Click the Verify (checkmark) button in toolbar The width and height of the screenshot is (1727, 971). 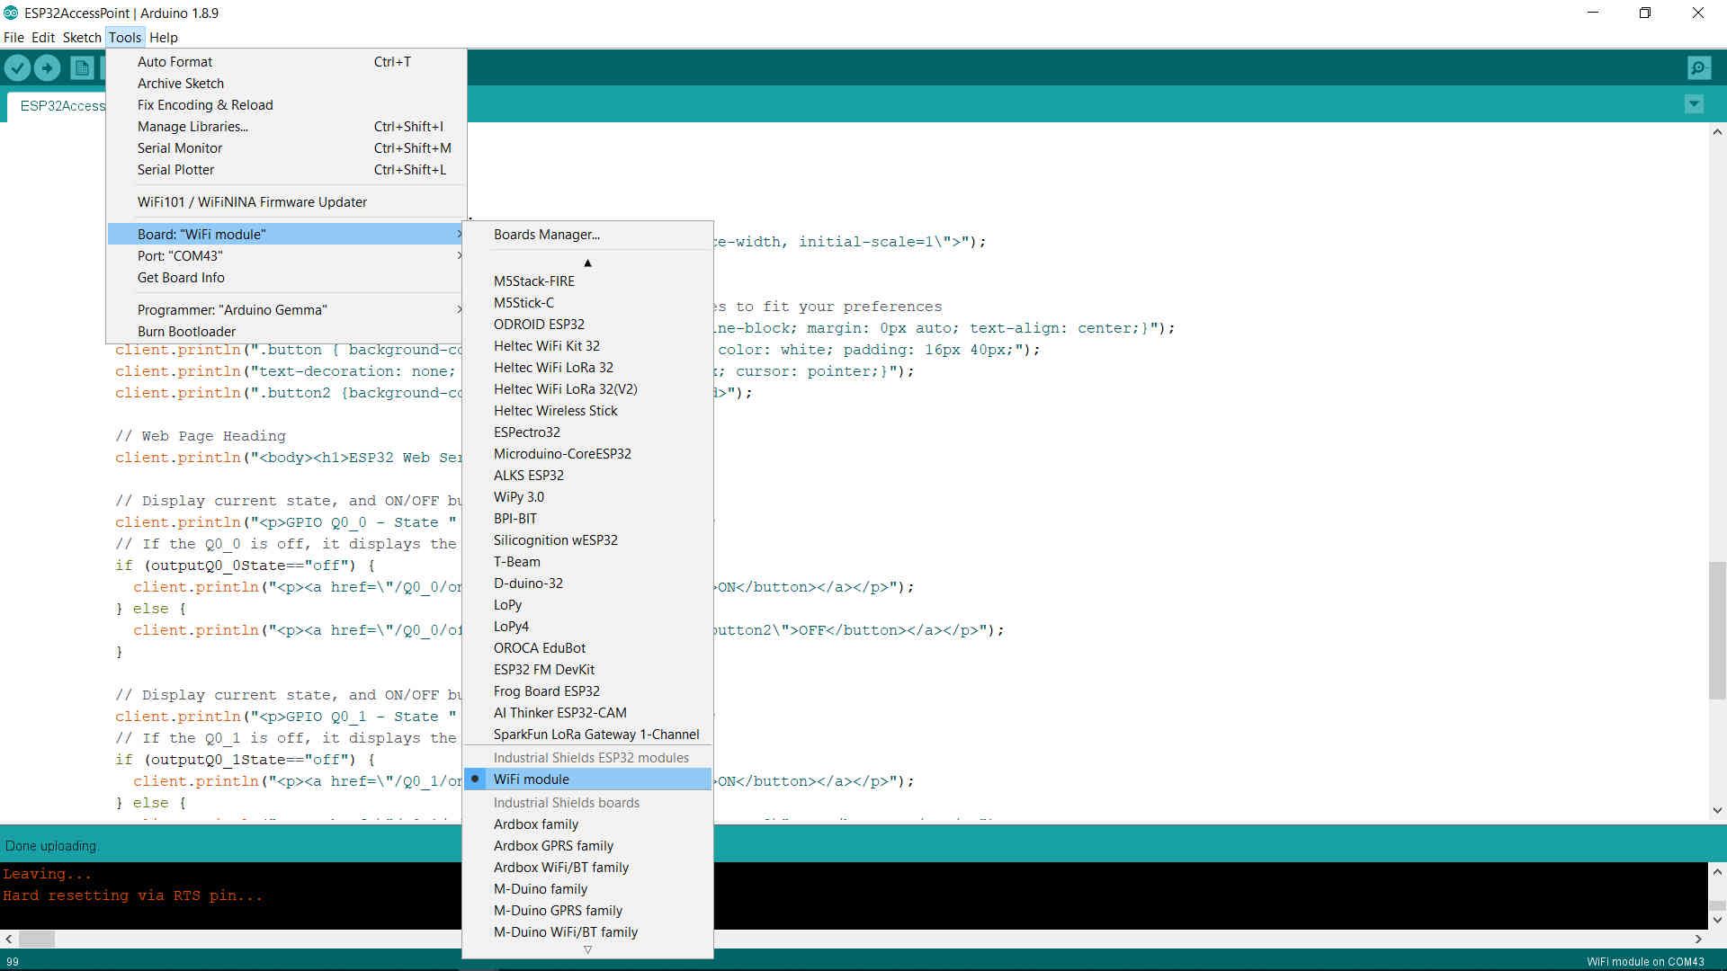click(18, 67)
